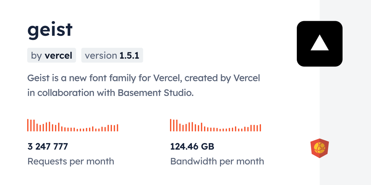Click the first bar of requests chart
Screen dimensions: 371x185
(28, 125)
